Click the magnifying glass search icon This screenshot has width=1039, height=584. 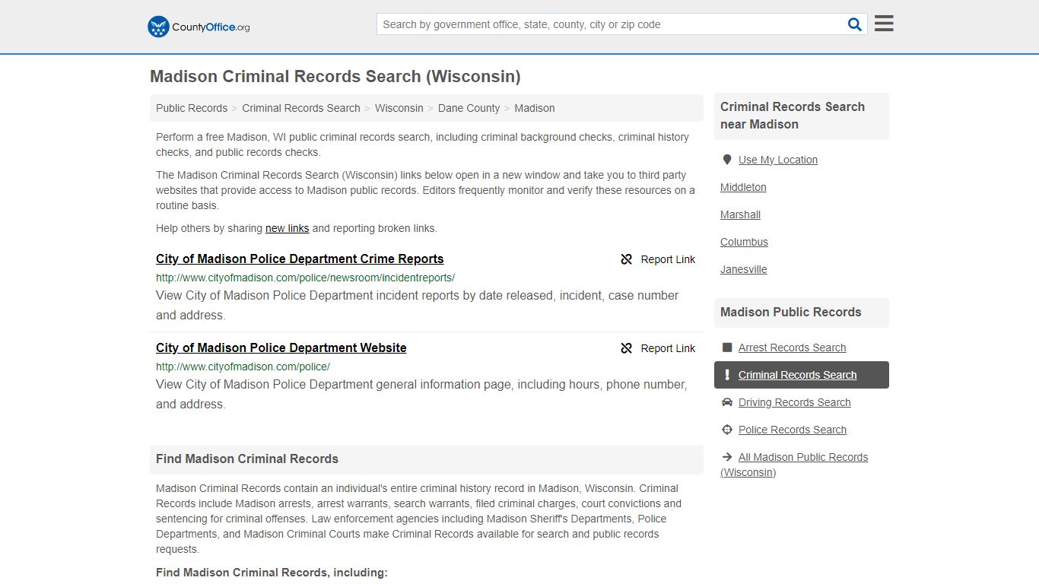pos(855,24)
